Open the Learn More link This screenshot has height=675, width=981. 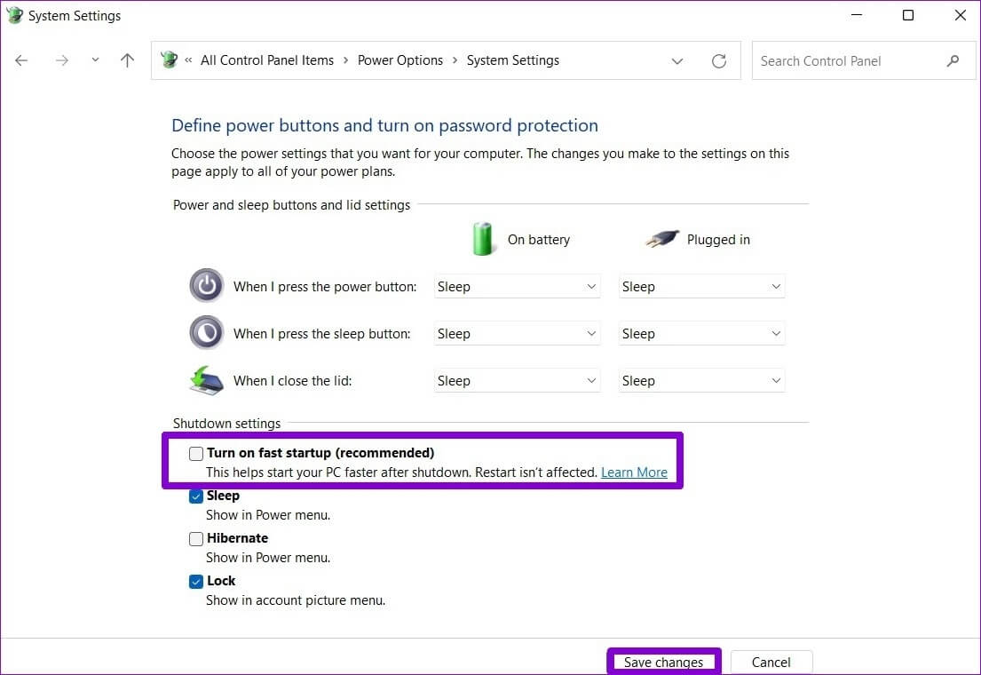click(634, 472)
